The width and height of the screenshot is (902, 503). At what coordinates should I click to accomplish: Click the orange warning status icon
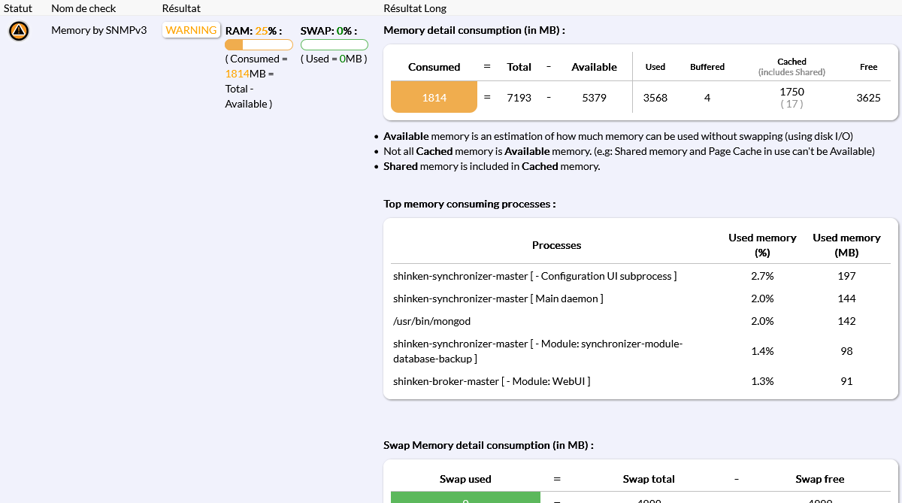tap(19, 32)
